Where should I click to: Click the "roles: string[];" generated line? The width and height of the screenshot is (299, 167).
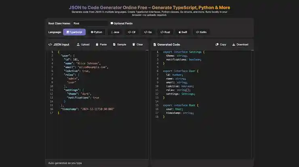[x=178, y=90]
